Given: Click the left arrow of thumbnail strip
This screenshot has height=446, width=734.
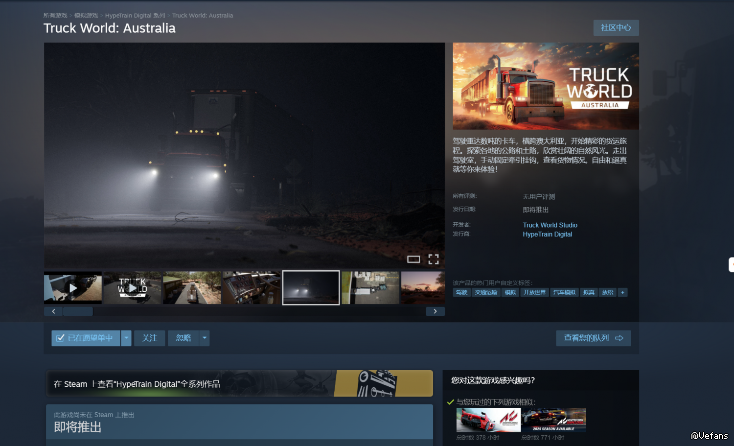Looking at the screenshot, I should tap(53, 311).
